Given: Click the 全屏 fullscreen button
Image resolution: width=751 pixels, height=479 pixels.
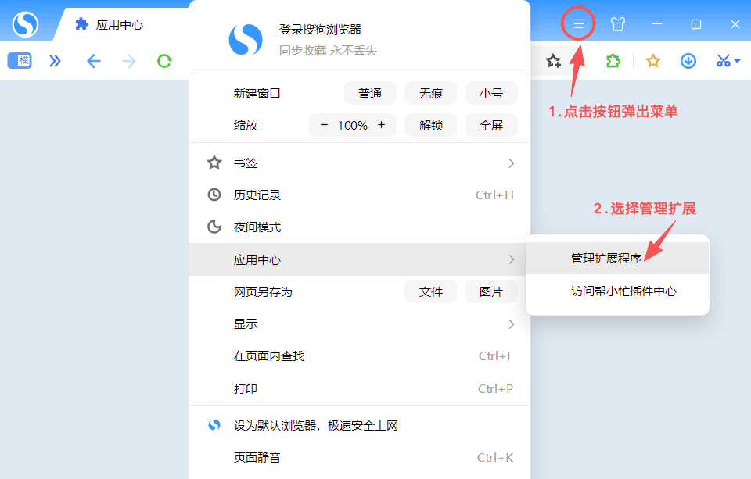Looking at the screenshot, I should tap(491, 125).
